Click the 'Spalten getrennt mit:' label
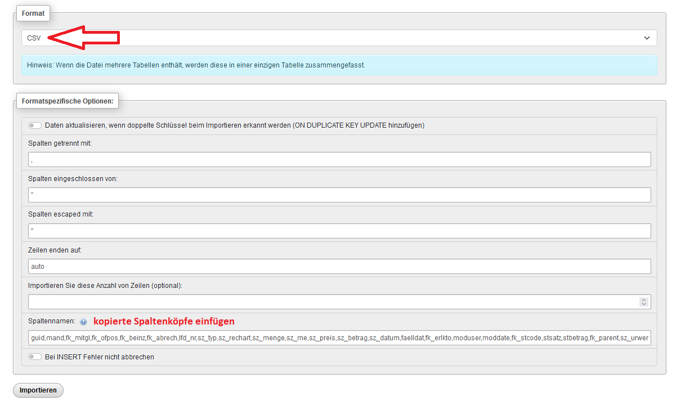This screenshot has height=401, width=681. click(60, 143)
